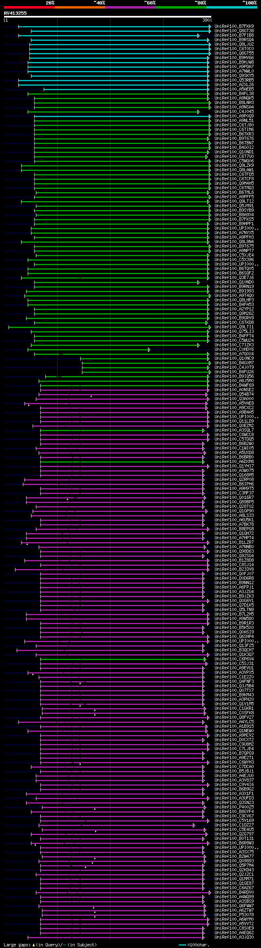Select the UniRef100_C4J045 label

234,112
